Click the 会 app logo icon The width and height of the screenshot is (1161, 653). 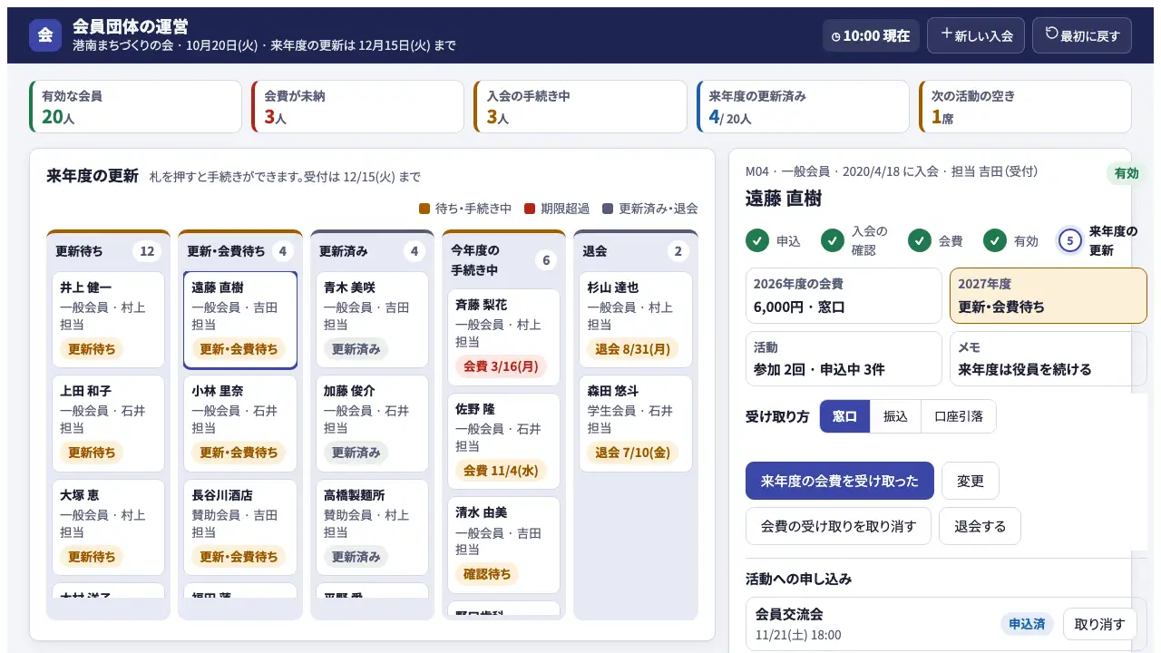[45, 35]
